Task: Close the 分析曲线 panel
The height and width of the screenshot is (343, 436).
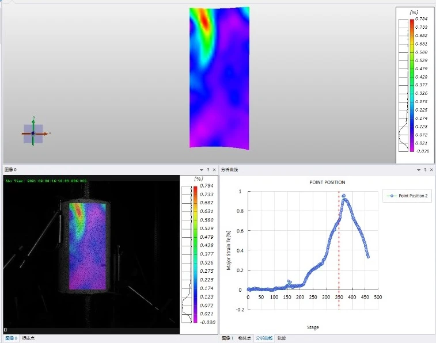Action: (432, 170)
